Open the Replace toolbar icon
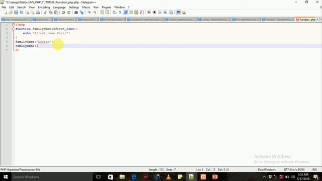322x181 pixels. [82, 13]
